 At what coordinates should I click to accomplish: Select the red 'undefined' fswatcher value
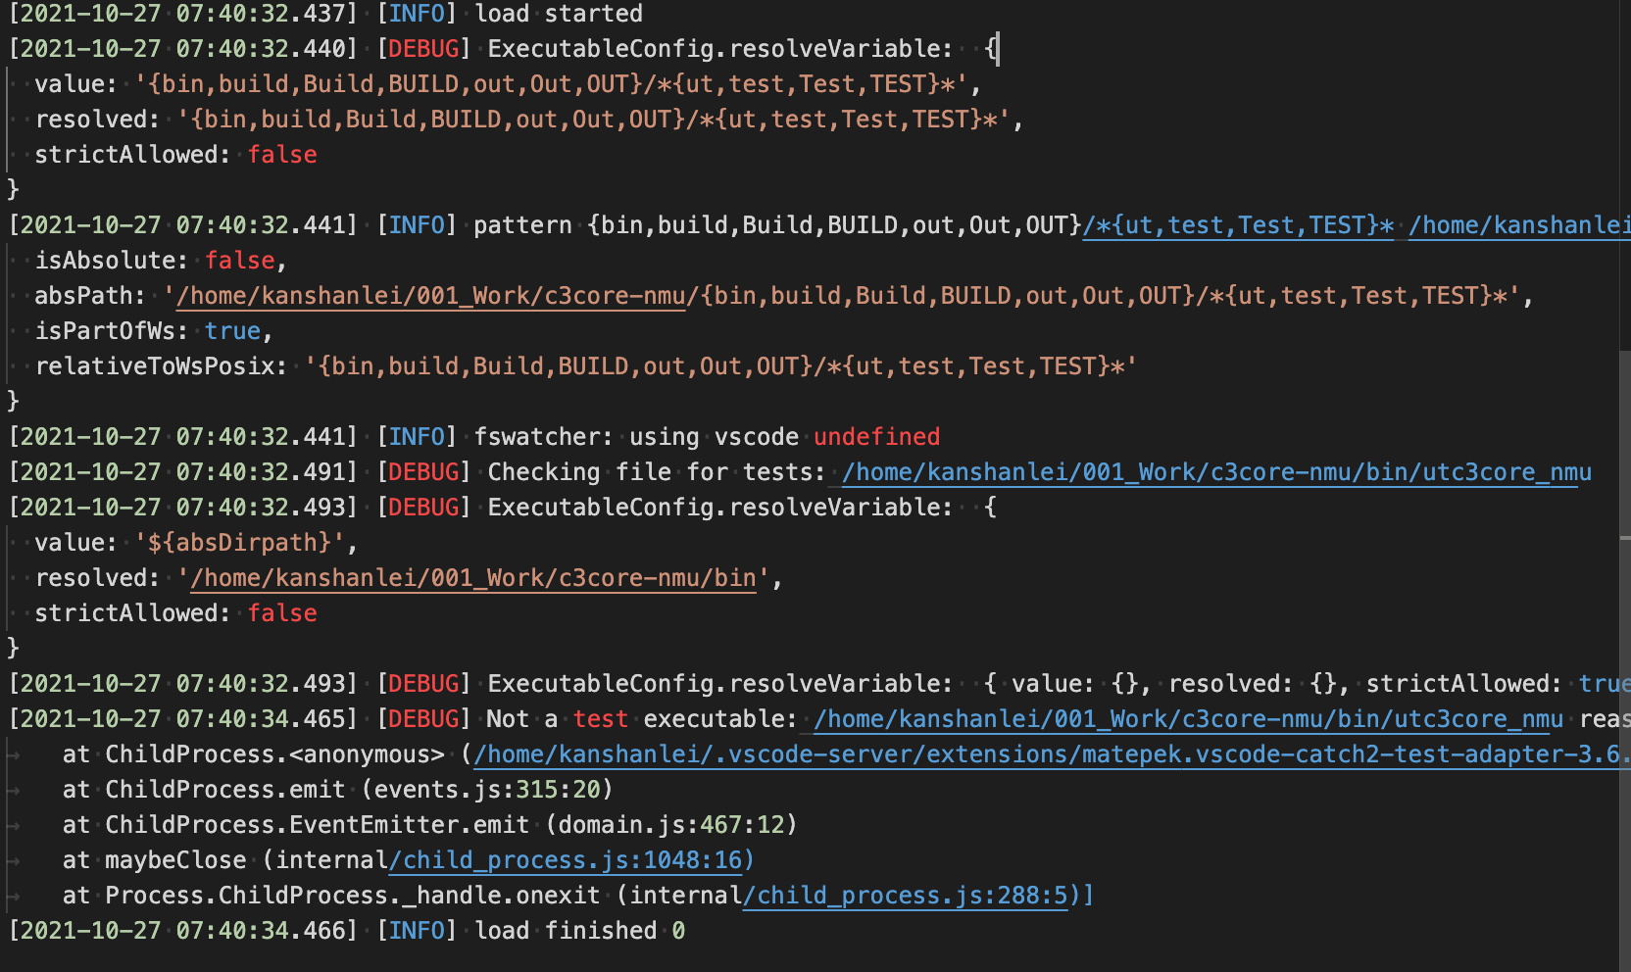coord(876,437)
